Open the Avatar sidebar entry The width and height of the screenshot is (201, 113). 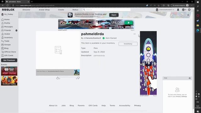(6, 34)
